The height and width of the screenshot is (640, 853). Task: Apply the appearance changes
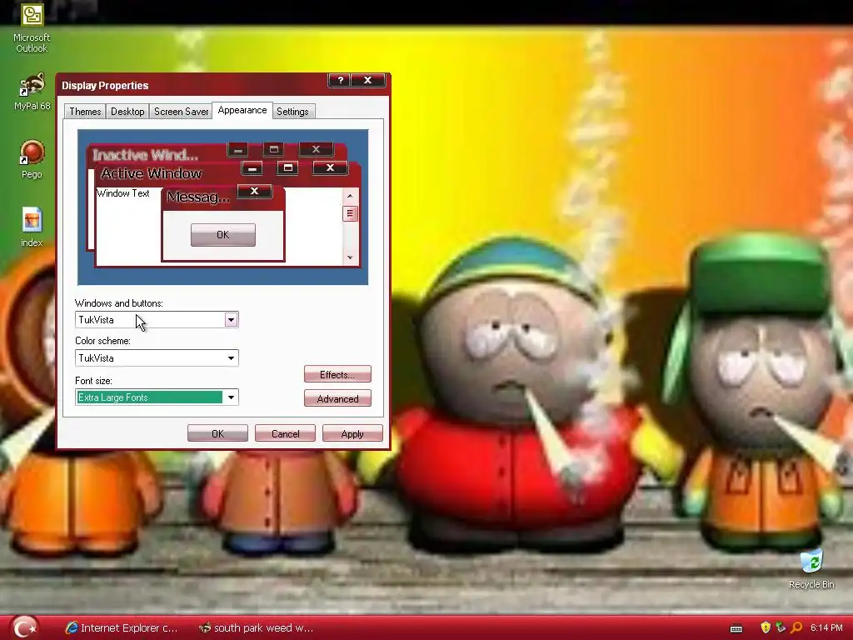tap(352, 433)
